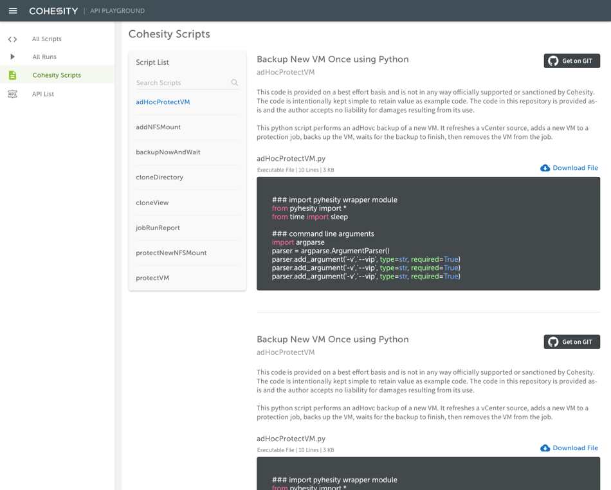611x490 pixels.
Task: Click the search magnifier in Script List
Action: [234, 82]
